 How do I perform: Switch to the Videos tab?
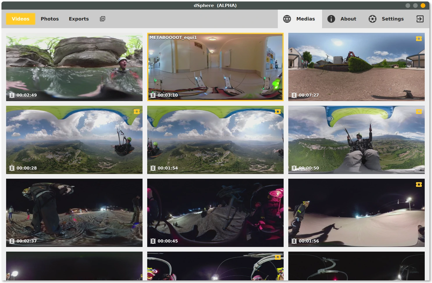21,19
